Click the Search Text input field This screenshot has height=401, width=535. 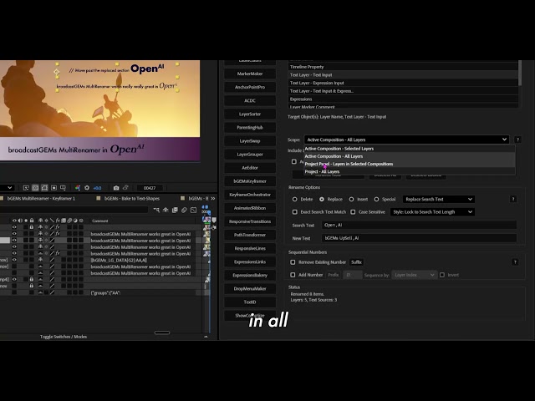419,225
